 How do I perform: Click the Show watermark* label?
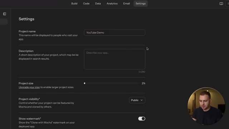click(x=30, y=119)
